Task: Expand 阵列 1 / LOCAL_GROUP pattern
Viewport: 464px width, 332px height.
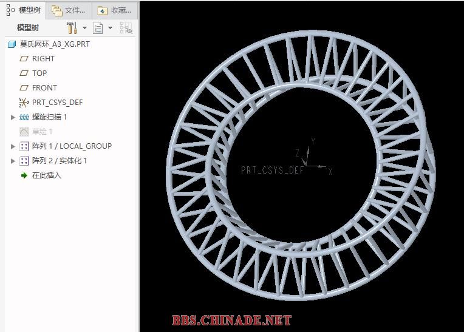Action: tap(13, 146)
